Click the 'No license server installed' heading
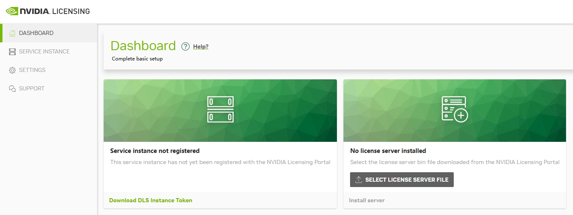573x215 pixels. coord(388,151)
